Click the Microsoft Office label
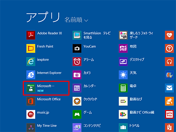This screenshot has height=132, width=176. 49,99
